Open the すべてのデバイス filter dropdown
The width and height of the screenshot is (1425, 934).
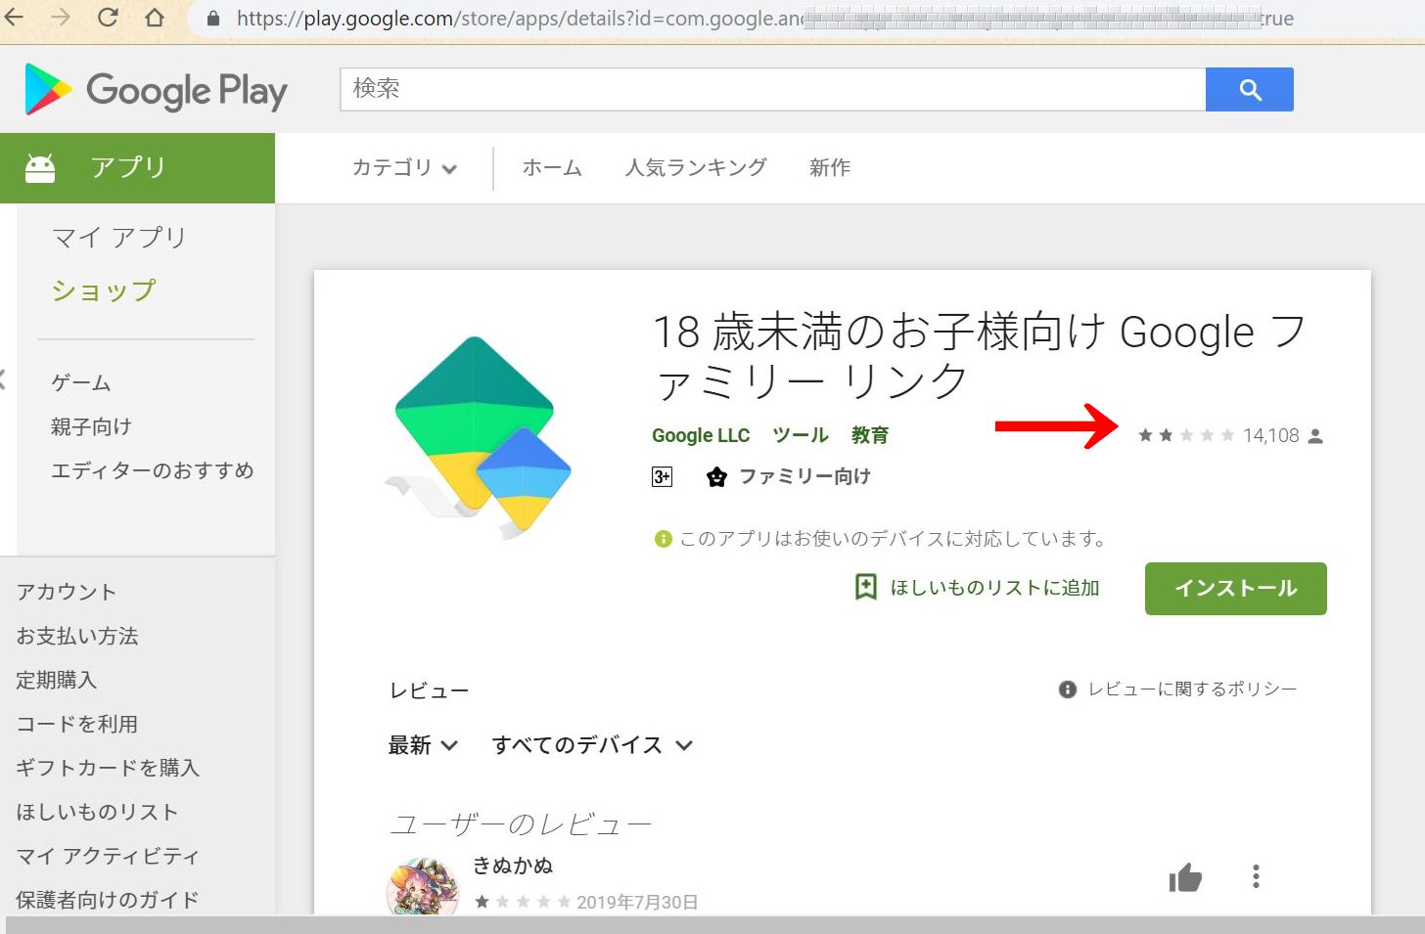[593, 745]
